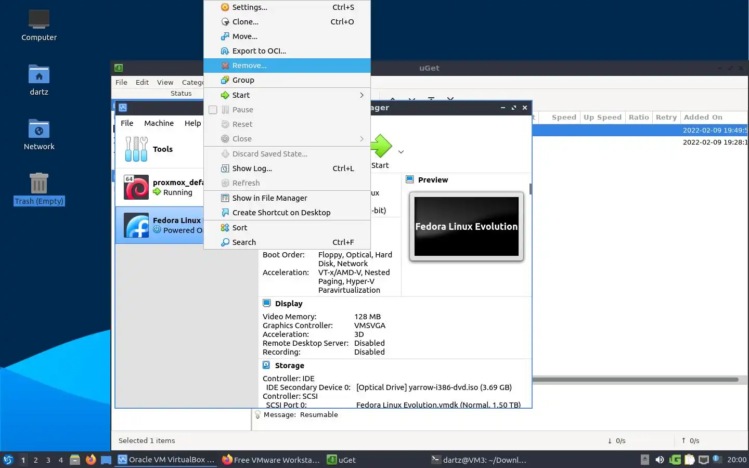Click the Storage section heading text
Screen dimensions: 749x468
tap(290, 366)
